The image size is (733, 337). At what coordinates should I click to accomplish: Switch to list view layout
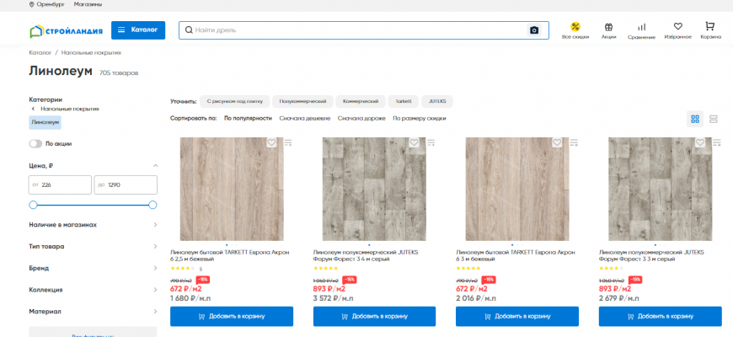pos(714,119)
